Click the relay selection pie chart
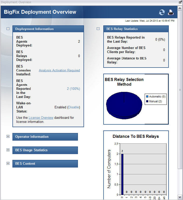 (124, 105)
